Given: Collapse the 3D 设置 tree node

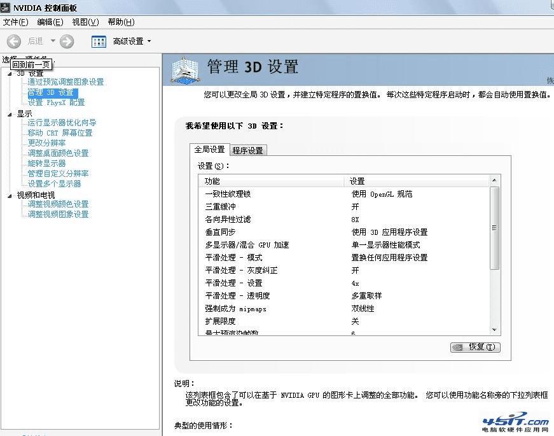Looking at the screenshot, I should [x=10, y=74].
